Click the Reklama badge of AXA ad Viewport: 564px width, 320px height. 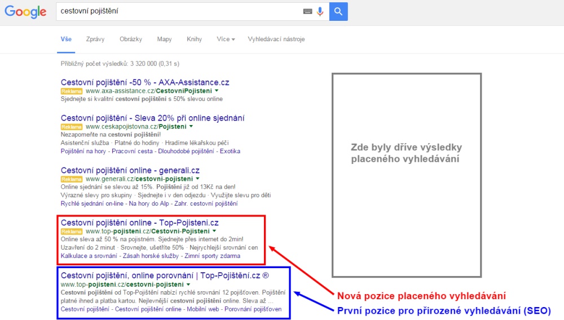(x=72, y=91)
